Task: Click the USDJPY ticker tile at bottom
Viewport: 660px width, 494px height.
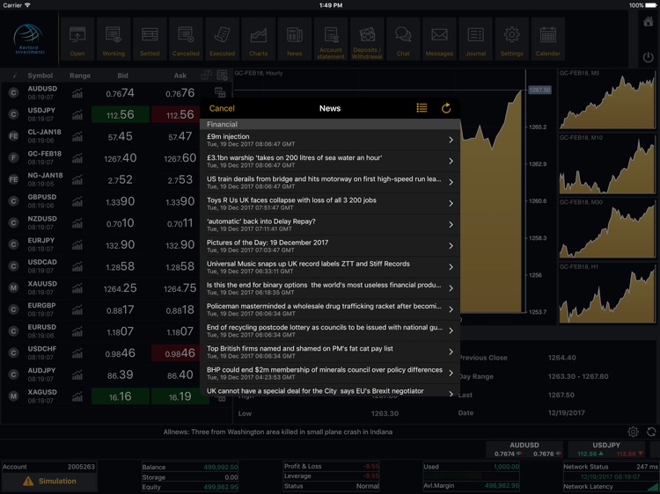Action: coord(606,449)
